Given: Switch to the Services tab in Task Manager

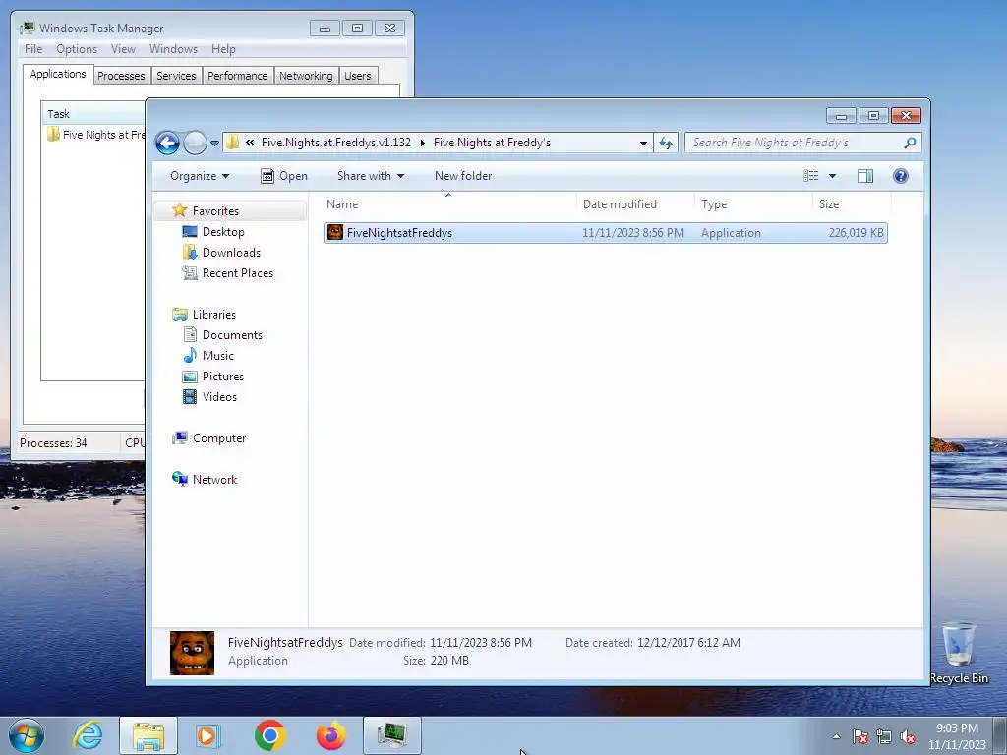Looking at the screenshot, I should [x=176, y=76].
